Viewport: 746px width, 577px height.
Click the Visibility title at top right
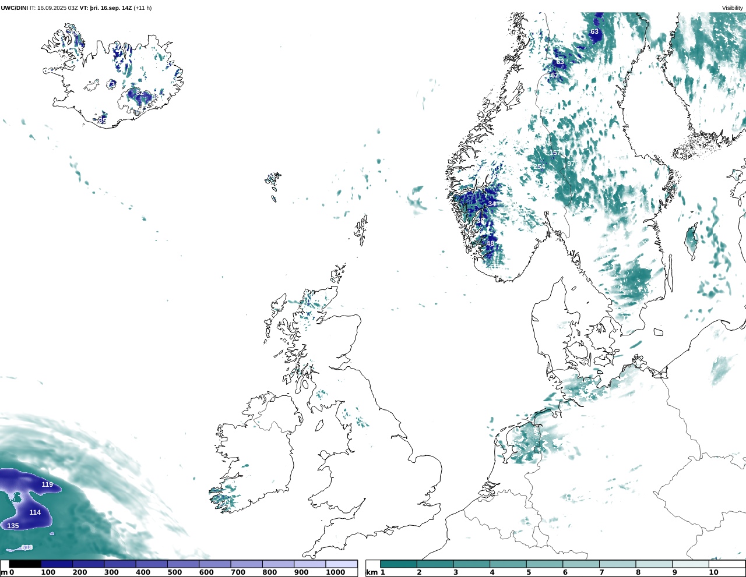click(732, 8)
